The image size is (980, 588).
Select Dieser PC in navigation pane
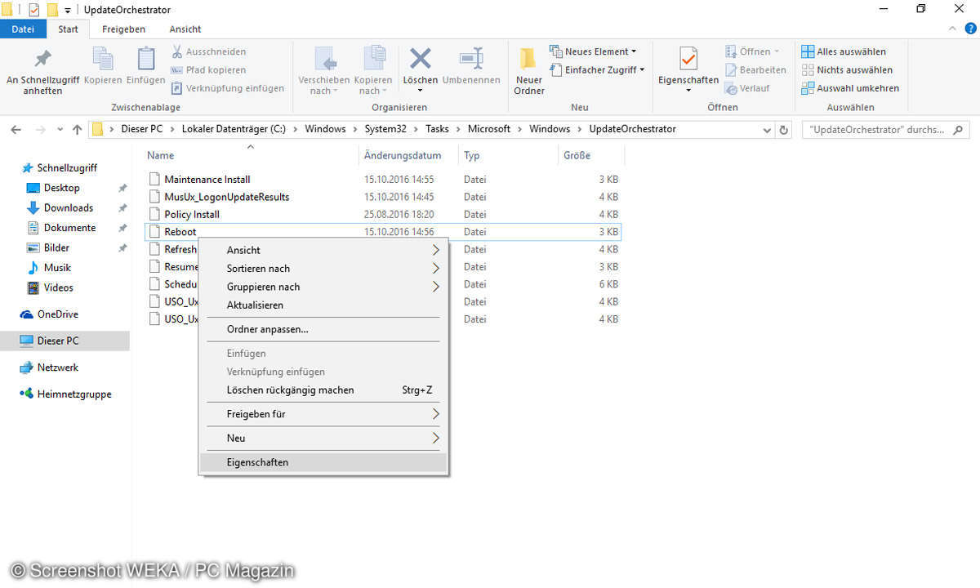pos(65,341)
